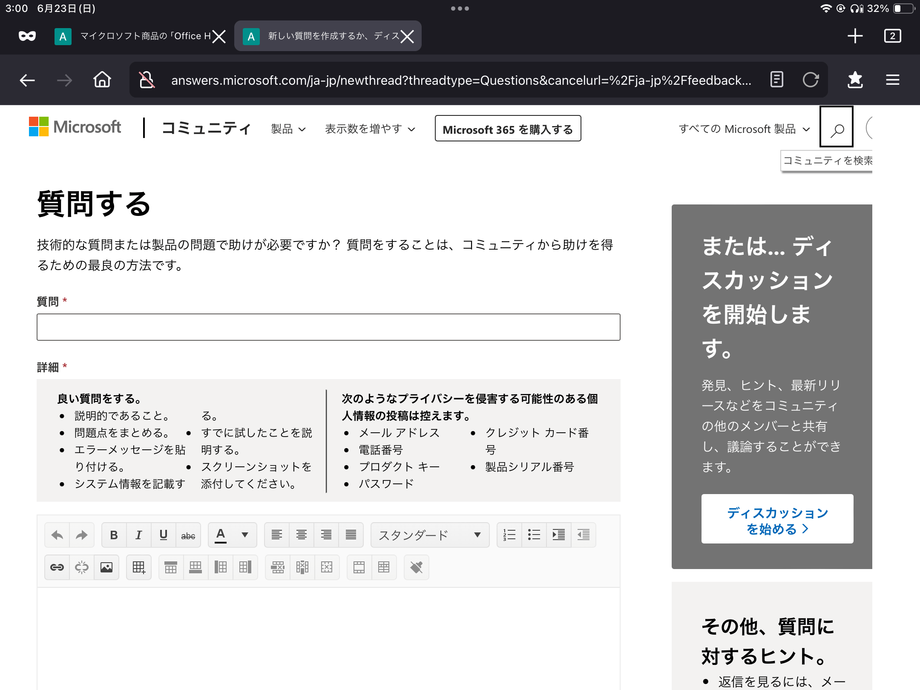This screenshot has width=920, height=690.
Task: Toggle strikethrough formatting
Action: click(188, 535)
